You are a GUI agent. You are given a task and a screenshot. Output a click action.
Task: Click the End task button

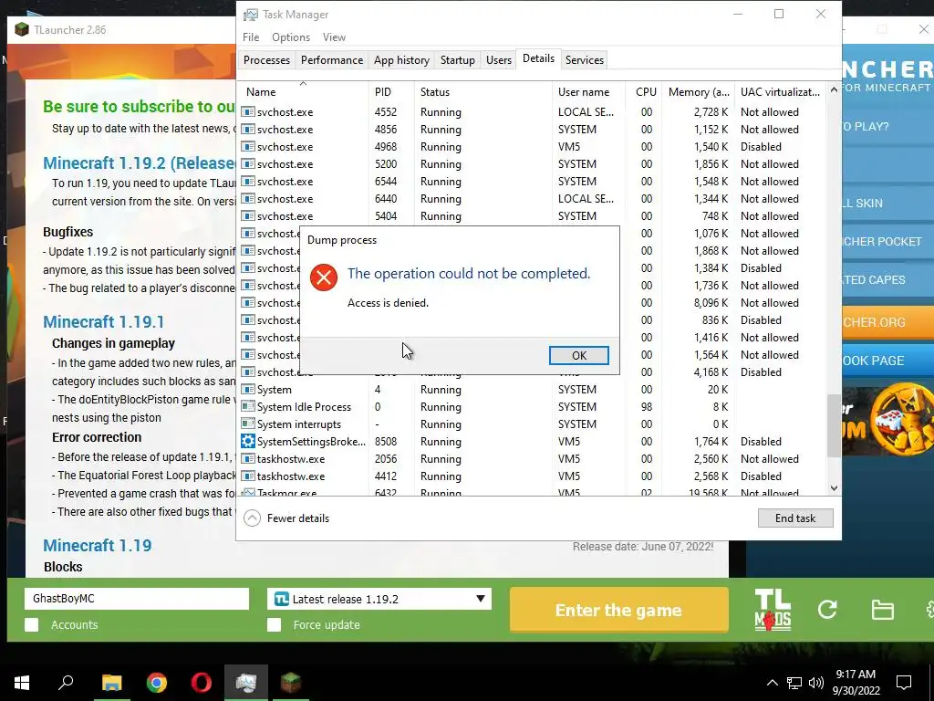point(795,518)
